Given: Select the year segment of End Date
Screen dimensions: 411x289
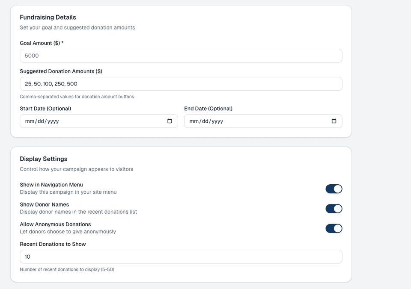Looking at the screenshot, I should 217,121.
